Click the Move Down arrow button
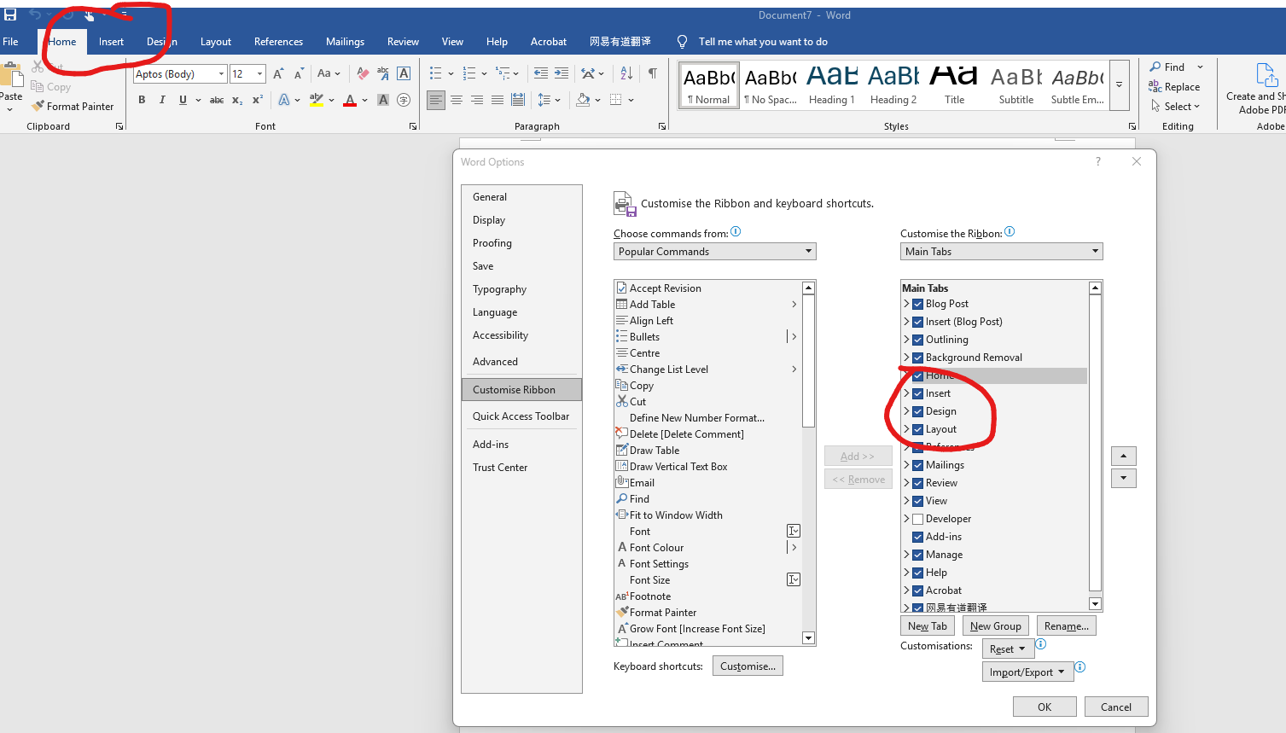This screenshot has width=1286, height=733. (x=1124, y=478)
